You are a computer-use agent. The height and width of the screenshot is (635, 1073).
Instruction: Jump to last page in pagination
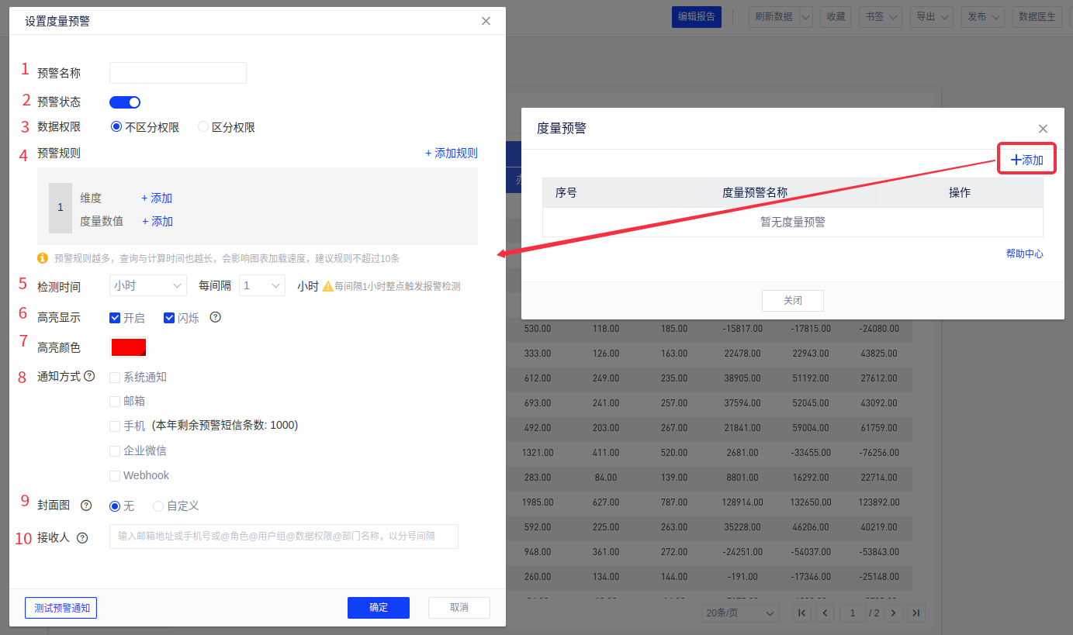[916, 613]
